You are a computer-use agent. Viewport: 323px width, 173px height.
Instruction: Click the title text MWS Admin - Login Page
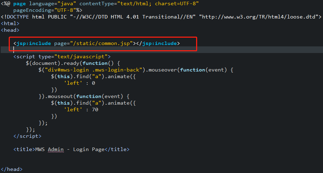(70, 149)
